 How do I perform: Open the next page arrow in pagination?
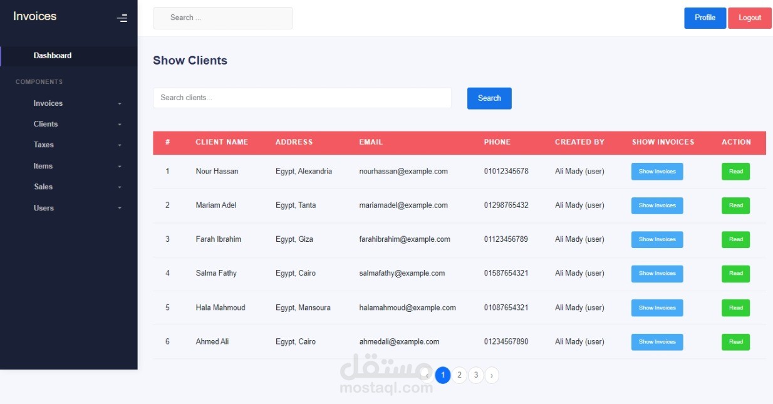(x=492, y=375)
